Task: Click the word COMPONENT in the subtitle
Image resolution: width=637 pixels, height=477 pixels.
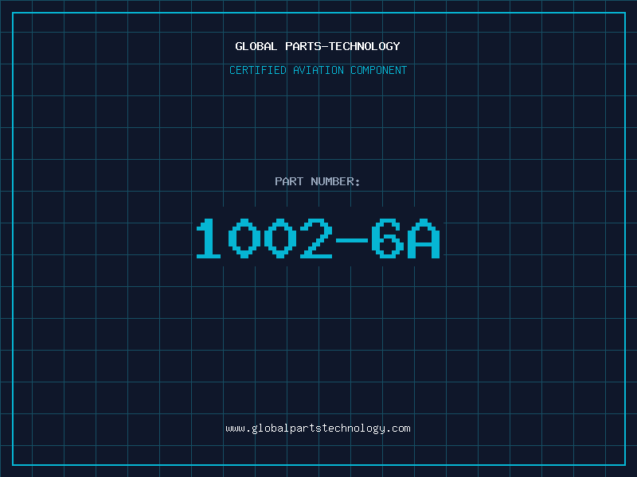Action: coord(379,70)
